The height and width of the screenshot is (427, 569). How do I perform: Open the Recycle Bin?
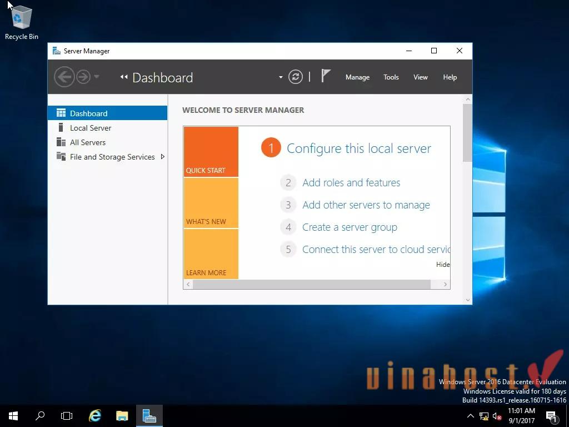click(21, 18)
